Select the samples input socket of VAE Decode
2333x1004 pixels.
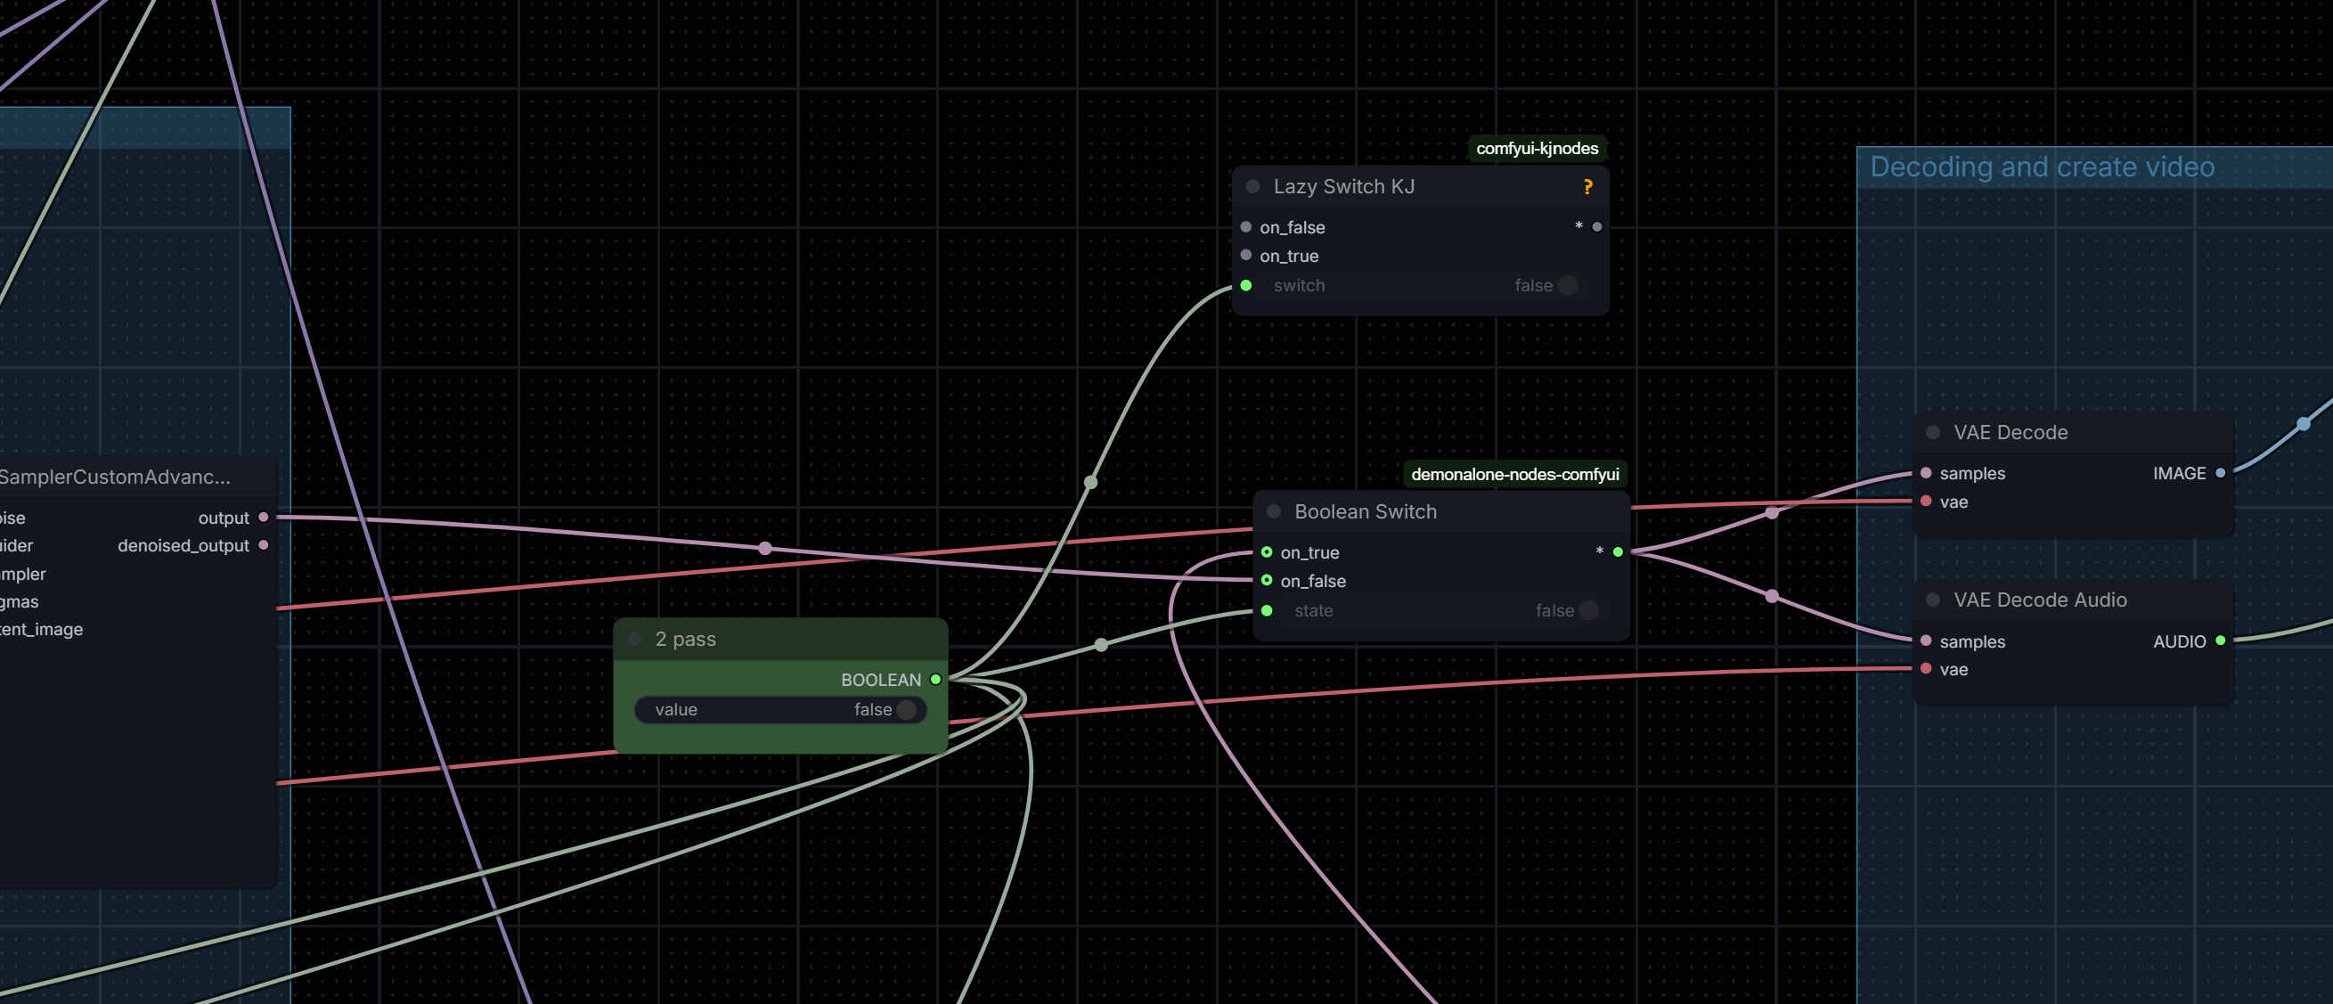coord(1927,473)
